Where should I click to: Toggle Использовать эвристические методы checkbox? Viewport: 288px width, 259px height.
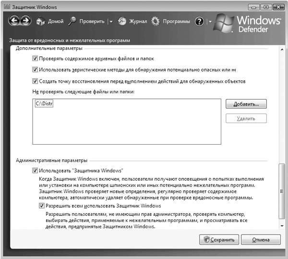pyautogui.click(x=35, y=70)
